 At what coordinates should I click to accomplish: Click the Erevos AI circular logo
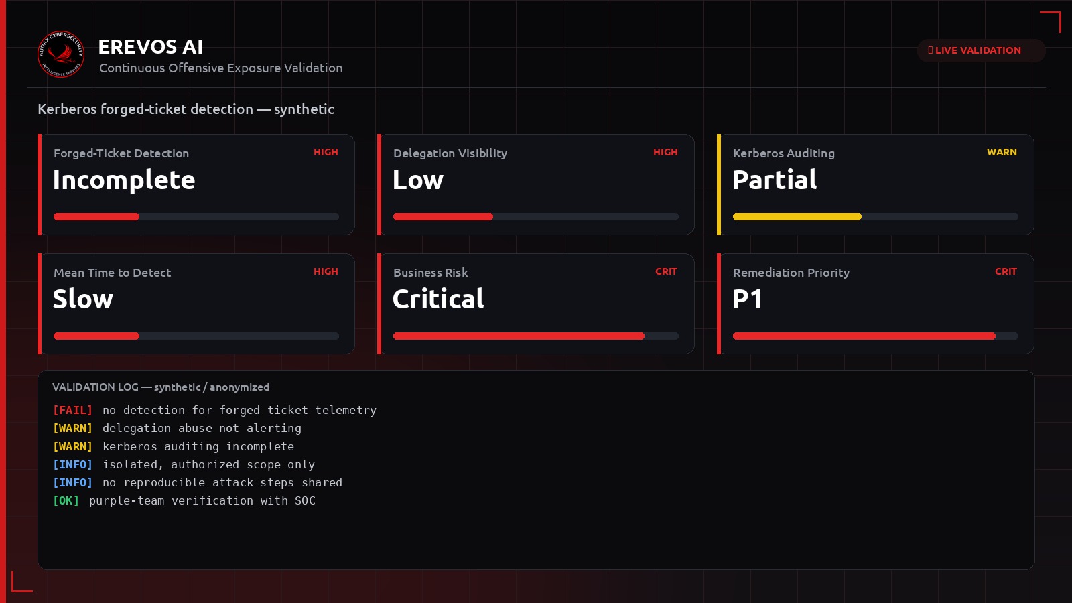61,54
